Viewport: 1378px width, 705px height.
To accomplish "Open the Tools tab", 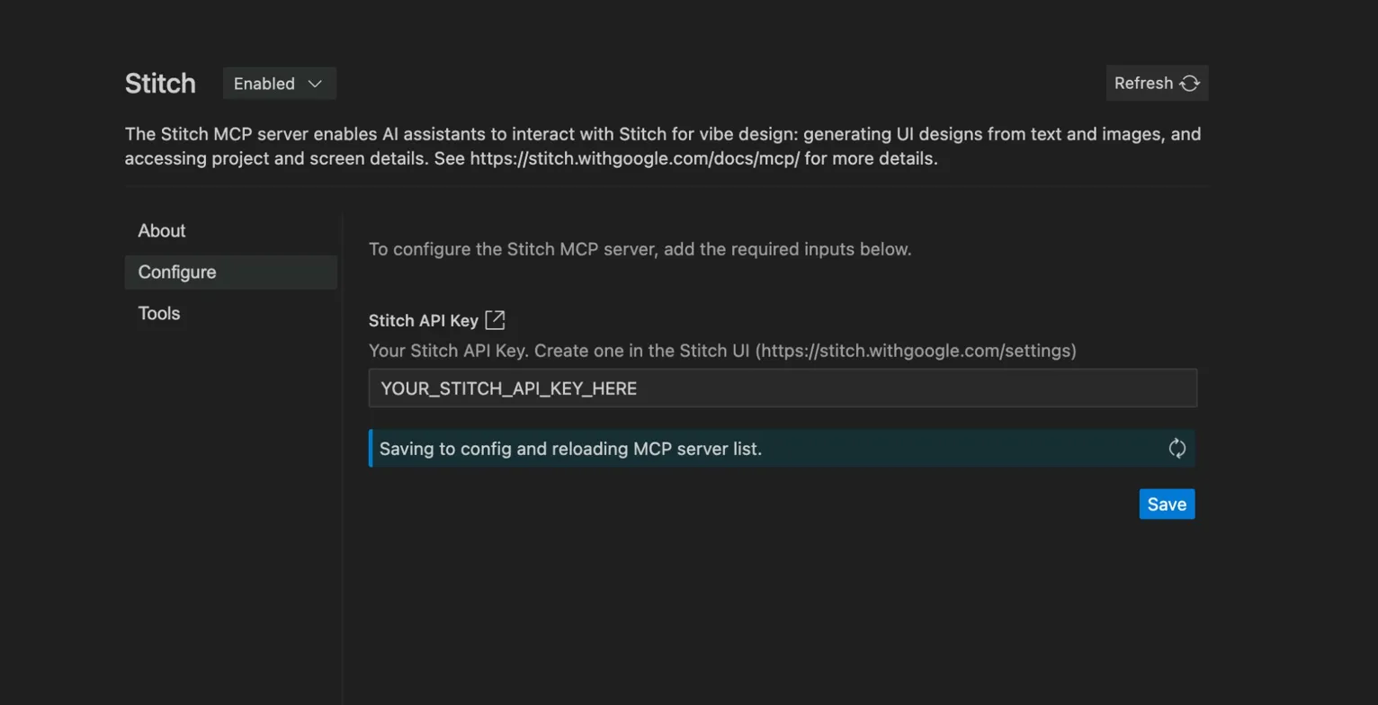I will click(159, 313).
